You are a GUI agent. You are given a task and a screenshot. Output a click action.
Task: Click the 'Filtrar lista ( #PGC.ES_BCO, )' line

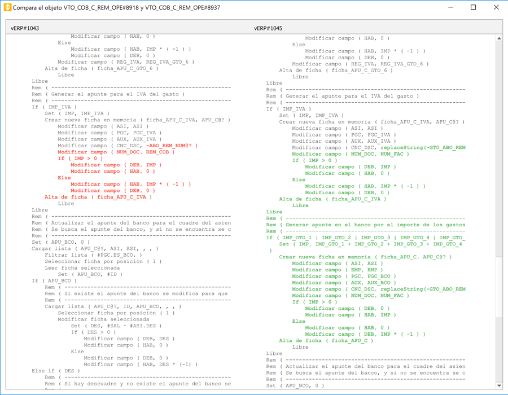pyautogui.click(x=93, y=255)
